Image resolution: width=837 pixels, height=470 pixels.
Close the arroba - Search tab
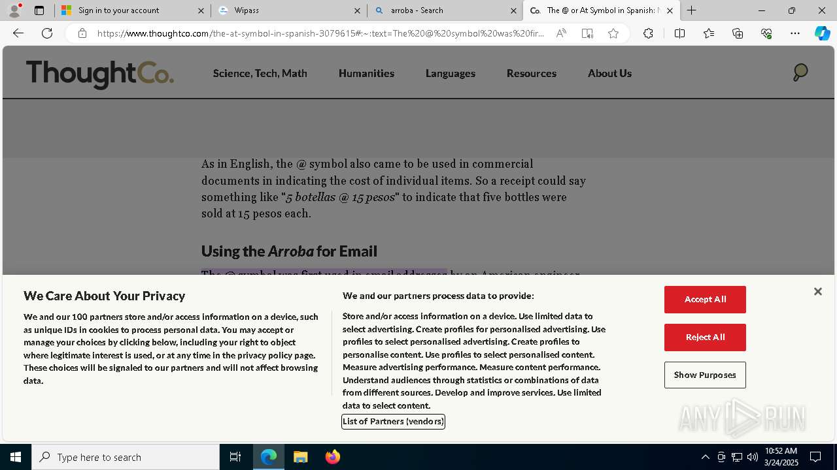[x=513, y=10]
